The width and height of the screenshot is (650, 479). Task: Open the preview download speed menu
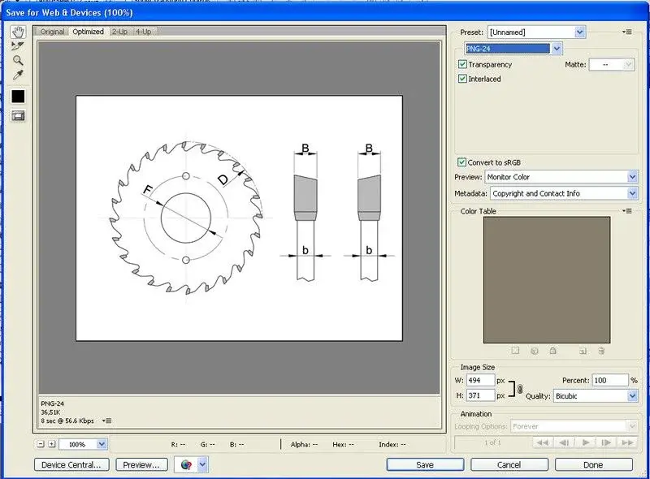107,421
